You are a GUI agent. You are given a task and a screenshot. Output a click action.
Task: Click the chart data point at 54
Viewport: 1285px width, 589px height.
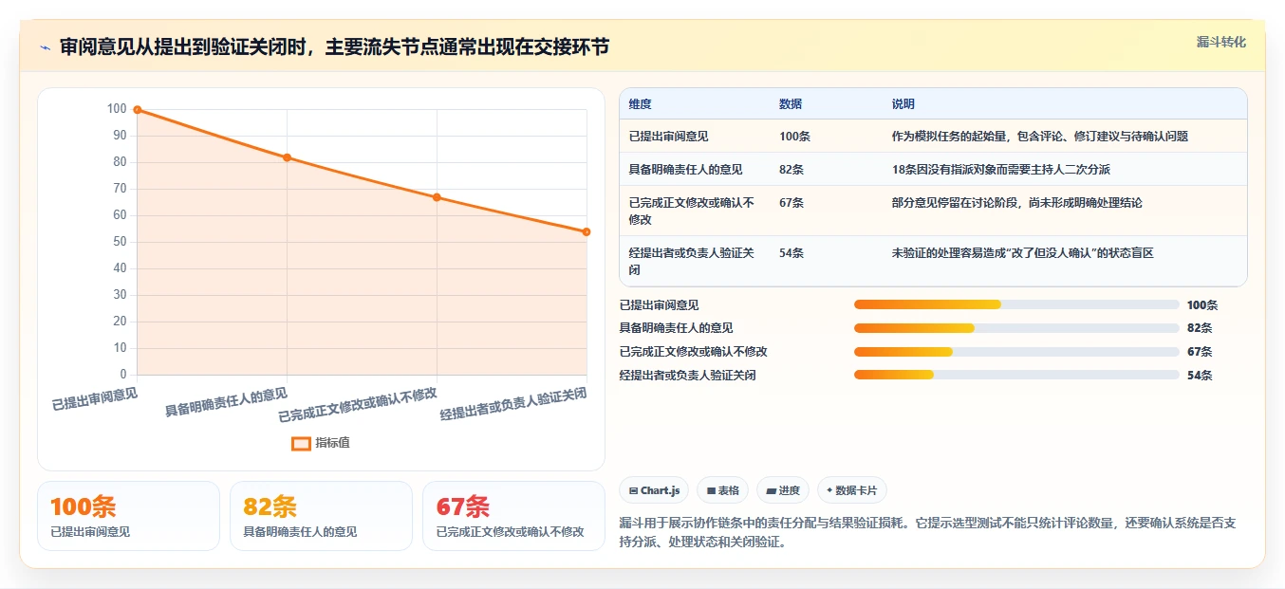(x=587, y=231)
